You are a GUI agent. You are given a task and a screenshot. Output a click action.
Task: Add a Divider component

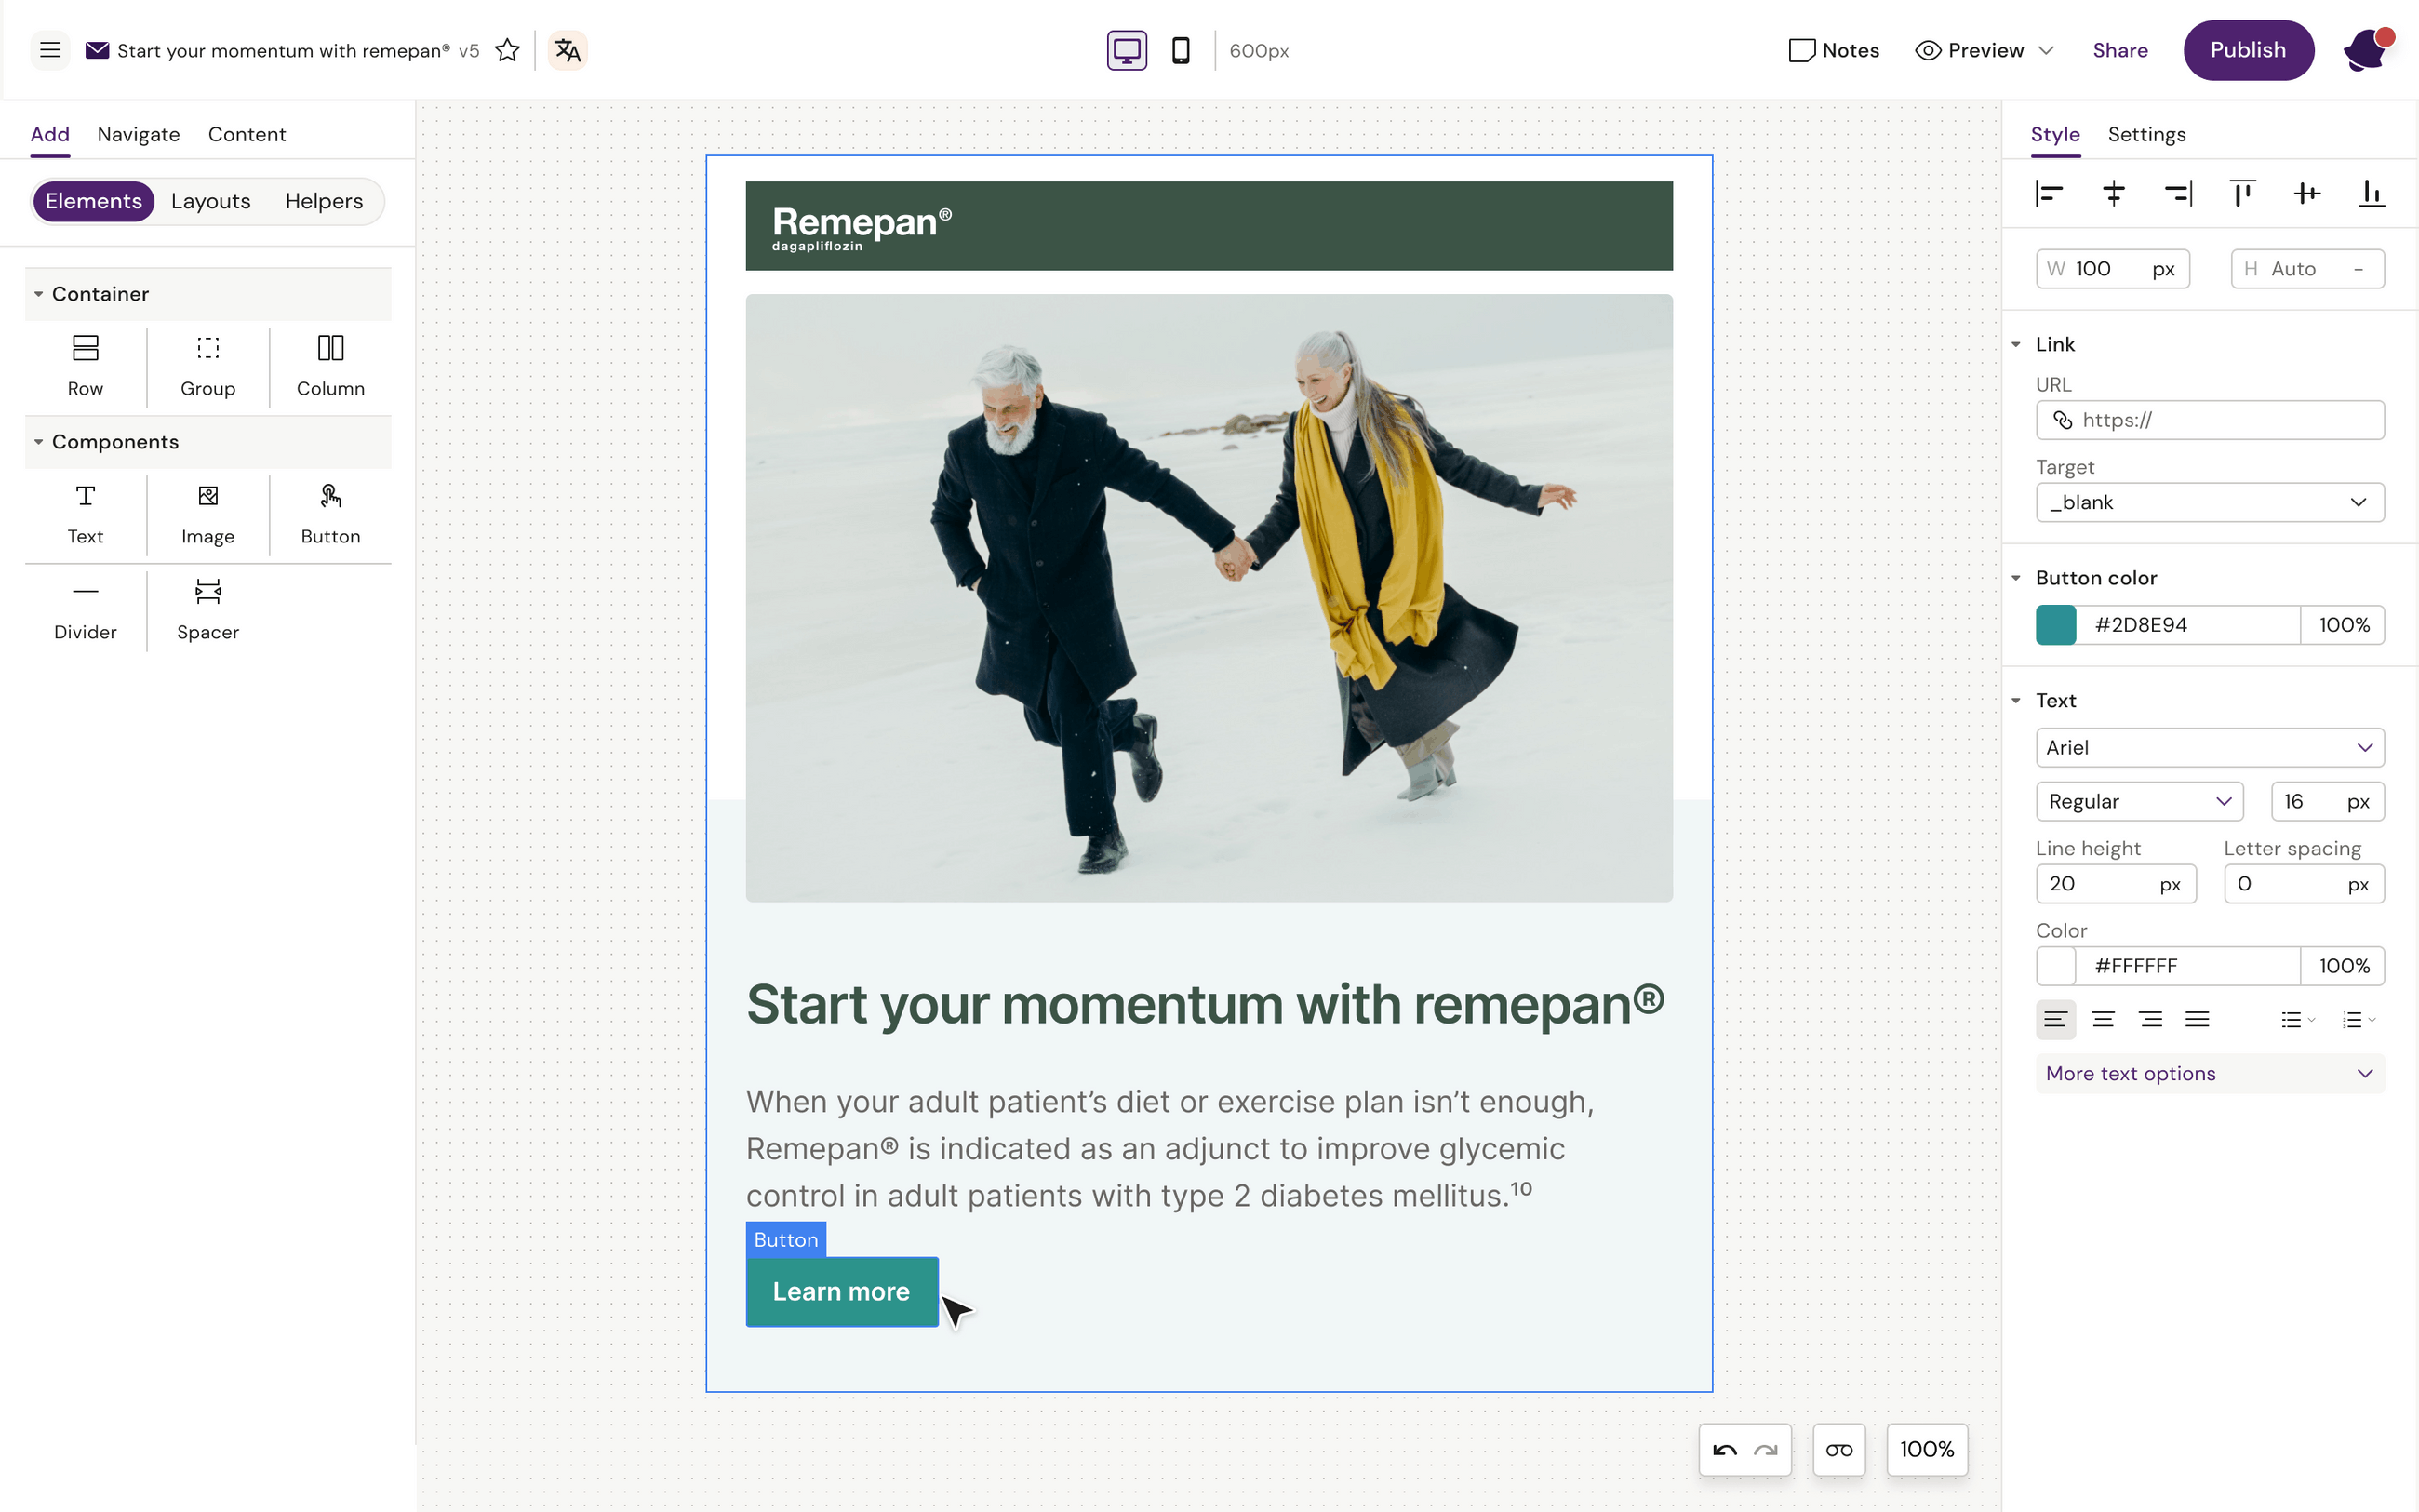[85, 610]
